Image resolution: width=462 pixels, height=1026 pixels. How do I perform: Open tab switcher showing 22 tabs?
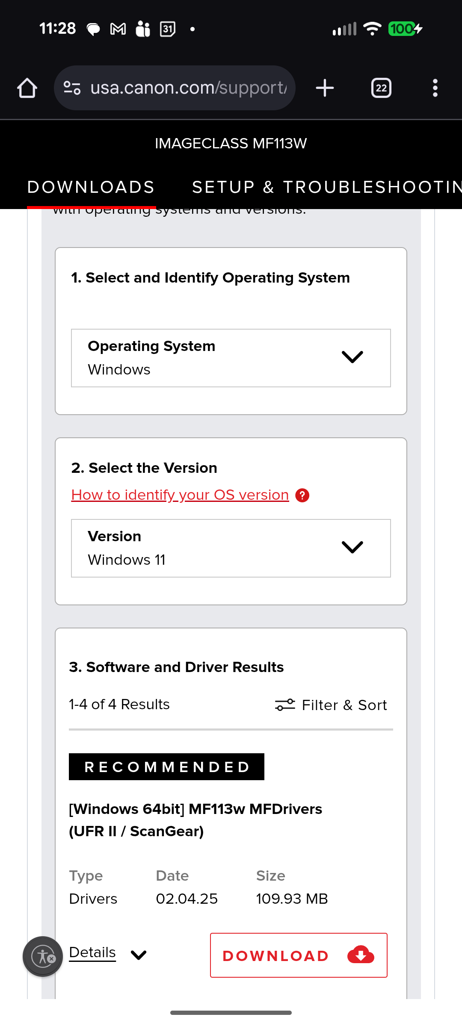(x=381, y=88)
